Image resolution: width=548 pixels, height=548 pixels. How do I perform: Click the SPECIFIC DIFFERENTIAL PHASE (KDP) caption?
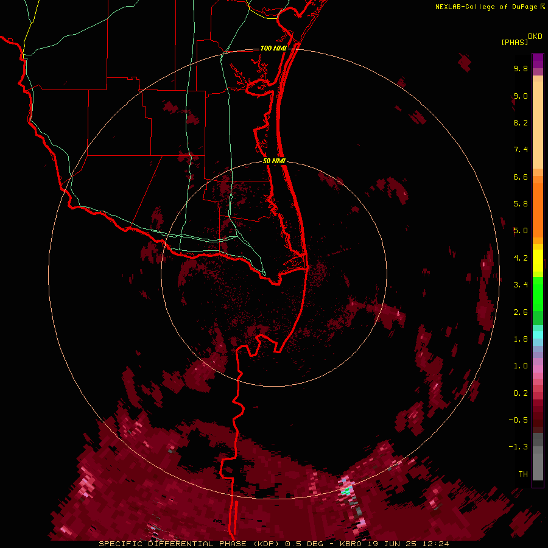tap(190, 544)
